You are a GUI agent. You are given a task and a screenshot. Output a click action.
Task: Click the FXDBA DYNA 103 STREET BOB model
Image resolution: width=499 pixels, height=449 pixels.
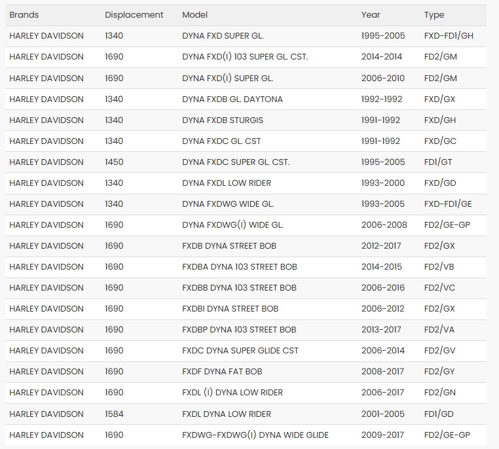click(x=240, y=266)
